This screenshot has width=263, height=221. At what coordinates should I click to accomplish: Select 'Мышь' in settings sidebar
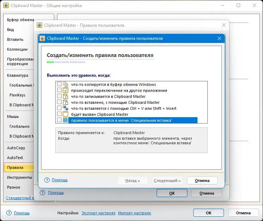click(13, 116)
